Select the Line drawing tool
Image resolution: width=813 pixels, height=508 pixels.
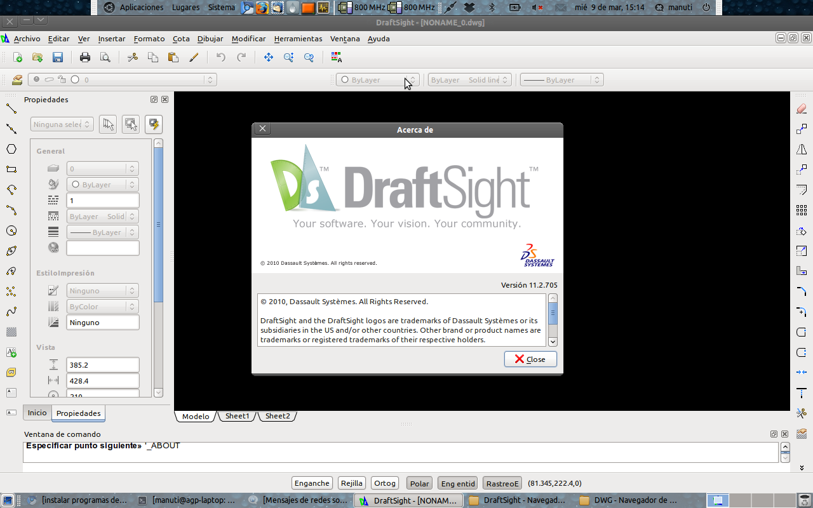(x=11, y=109)
